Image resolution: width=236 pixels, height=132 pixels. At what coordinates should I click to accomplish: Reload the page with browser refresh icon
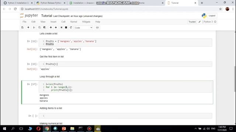click(x=15, y=9)
